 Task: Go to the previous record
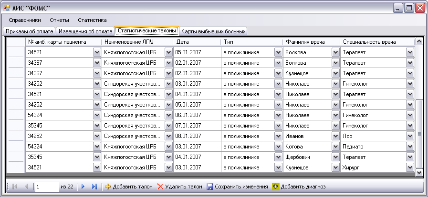(26, 187)
